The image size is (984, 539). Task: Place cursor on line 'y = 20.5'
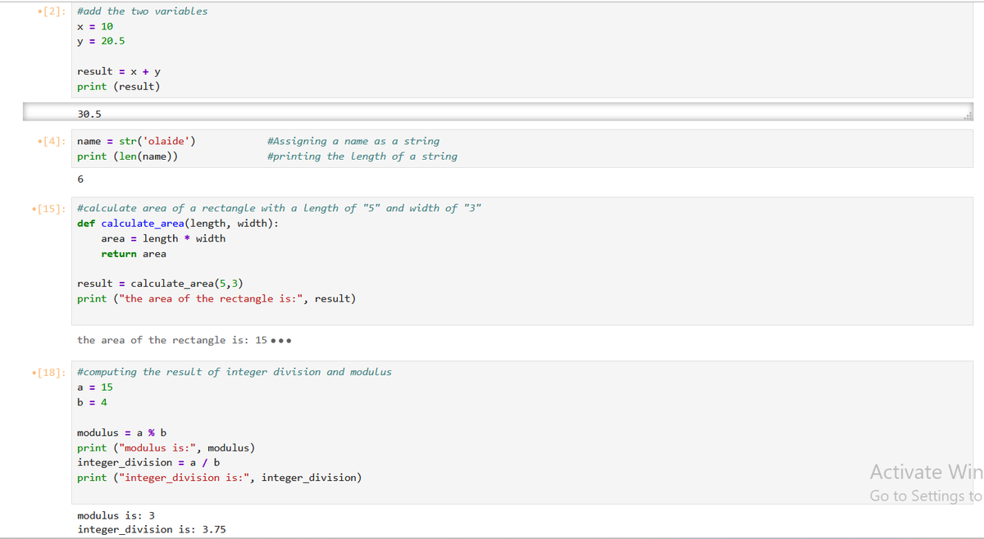tap(101, 41)
